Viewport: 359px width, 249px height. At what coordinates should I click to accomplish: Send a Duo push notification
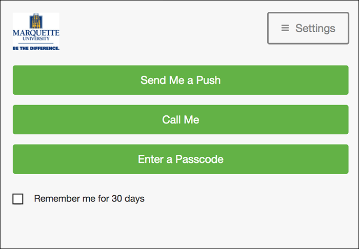(181, 80)
